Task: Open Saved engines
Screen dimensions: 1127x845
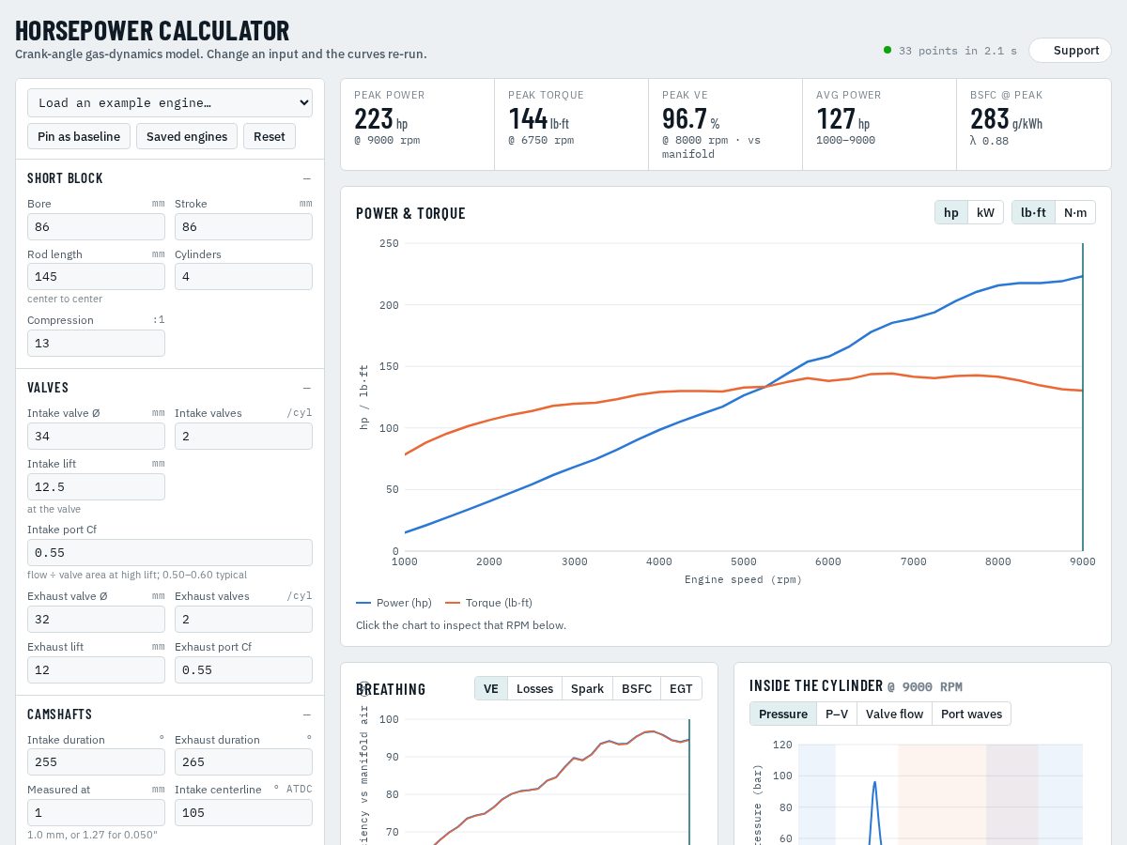Action: (x=187, y=136)
